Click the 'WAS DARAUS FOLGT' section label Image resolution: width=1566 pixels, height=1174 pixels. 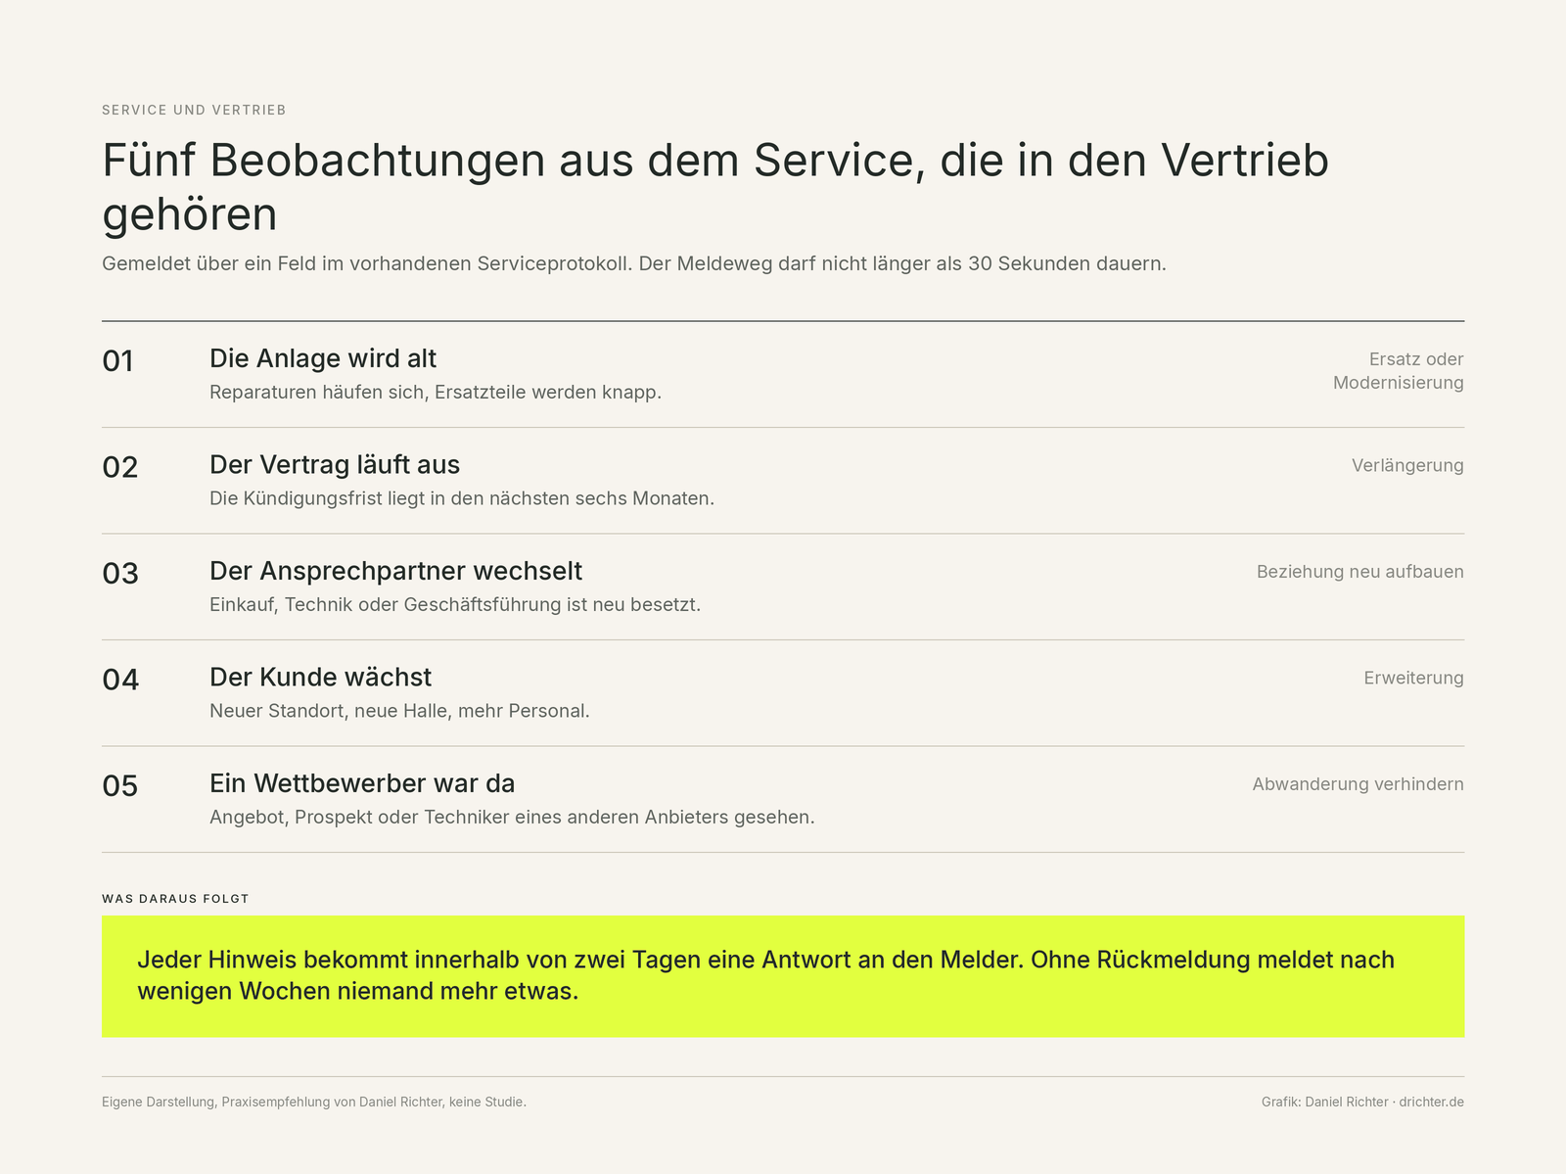click(x=175, y=899)
